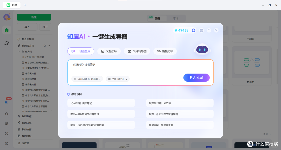Add a new tab with plus icon

pos(25,5)
